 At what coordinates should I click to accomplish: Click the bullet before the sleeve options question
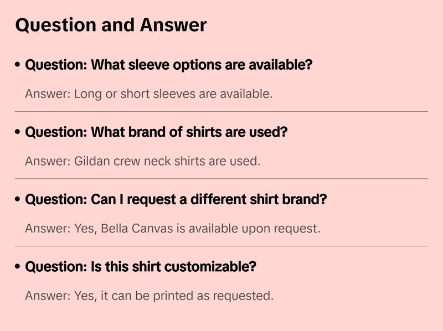[x=18, y=65]
